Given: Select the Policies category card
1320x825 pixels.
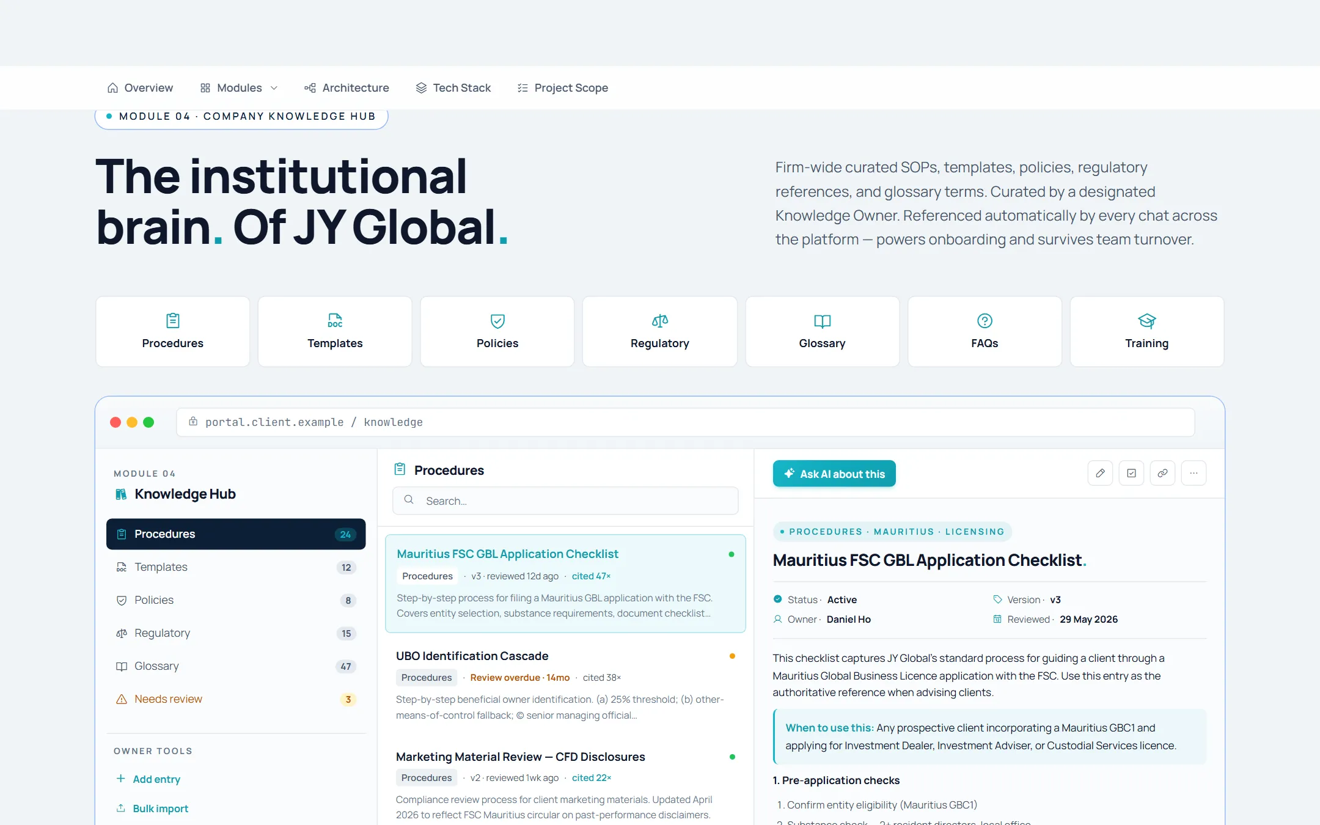Looking at the screenshot, I should coord(497,331).
